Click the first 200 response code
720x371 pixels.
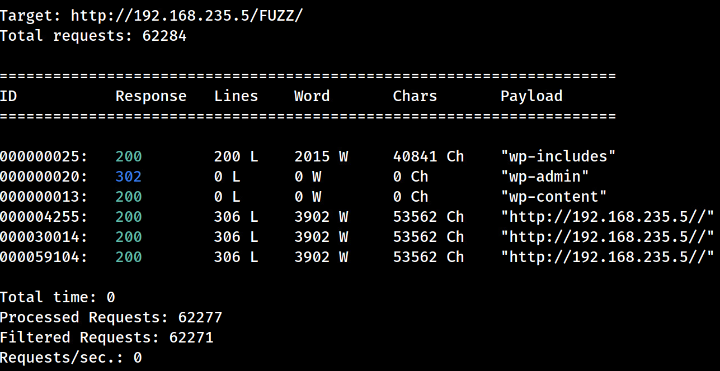point(128,156)
